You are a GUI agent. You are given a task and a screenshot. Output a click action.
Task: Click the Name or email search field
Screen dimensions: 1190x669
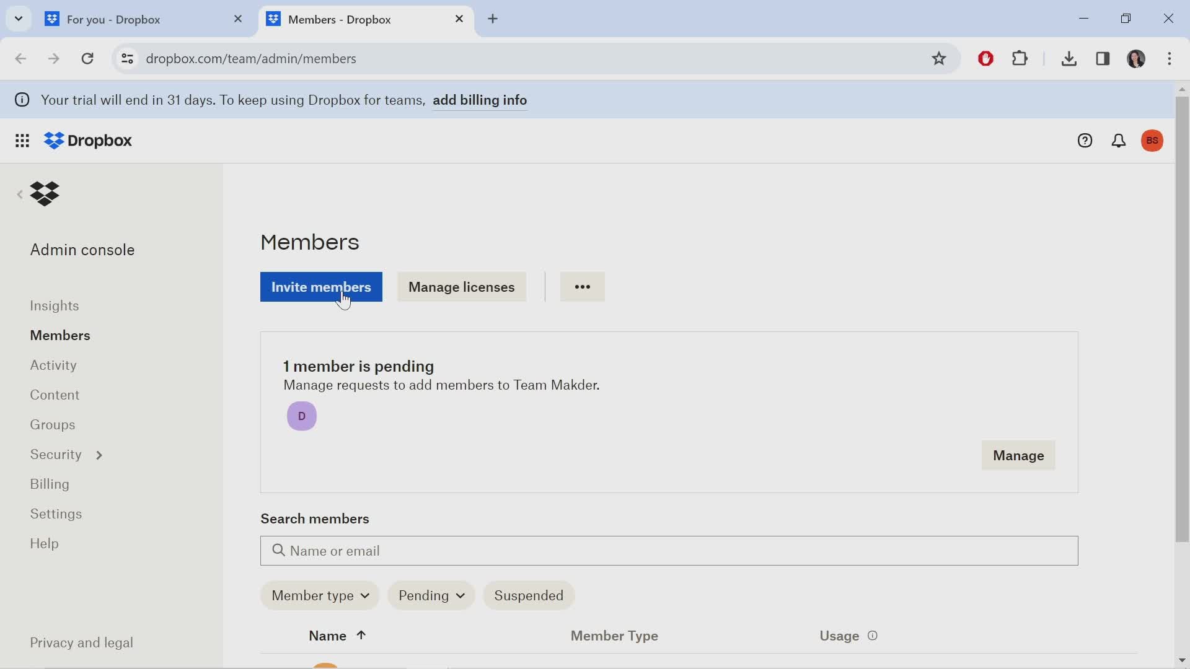[669, 551]
